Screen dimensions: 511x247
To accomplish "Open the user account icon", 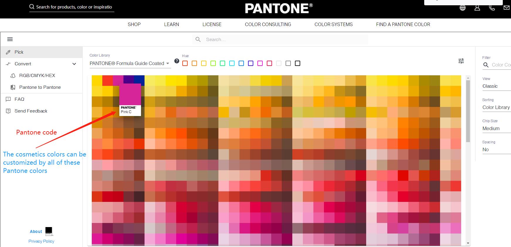I will coord(477,8).
